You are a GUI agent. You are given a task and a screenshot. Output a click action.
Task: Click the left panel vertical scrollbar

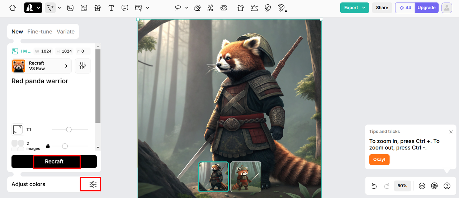(x=98, y=86)
